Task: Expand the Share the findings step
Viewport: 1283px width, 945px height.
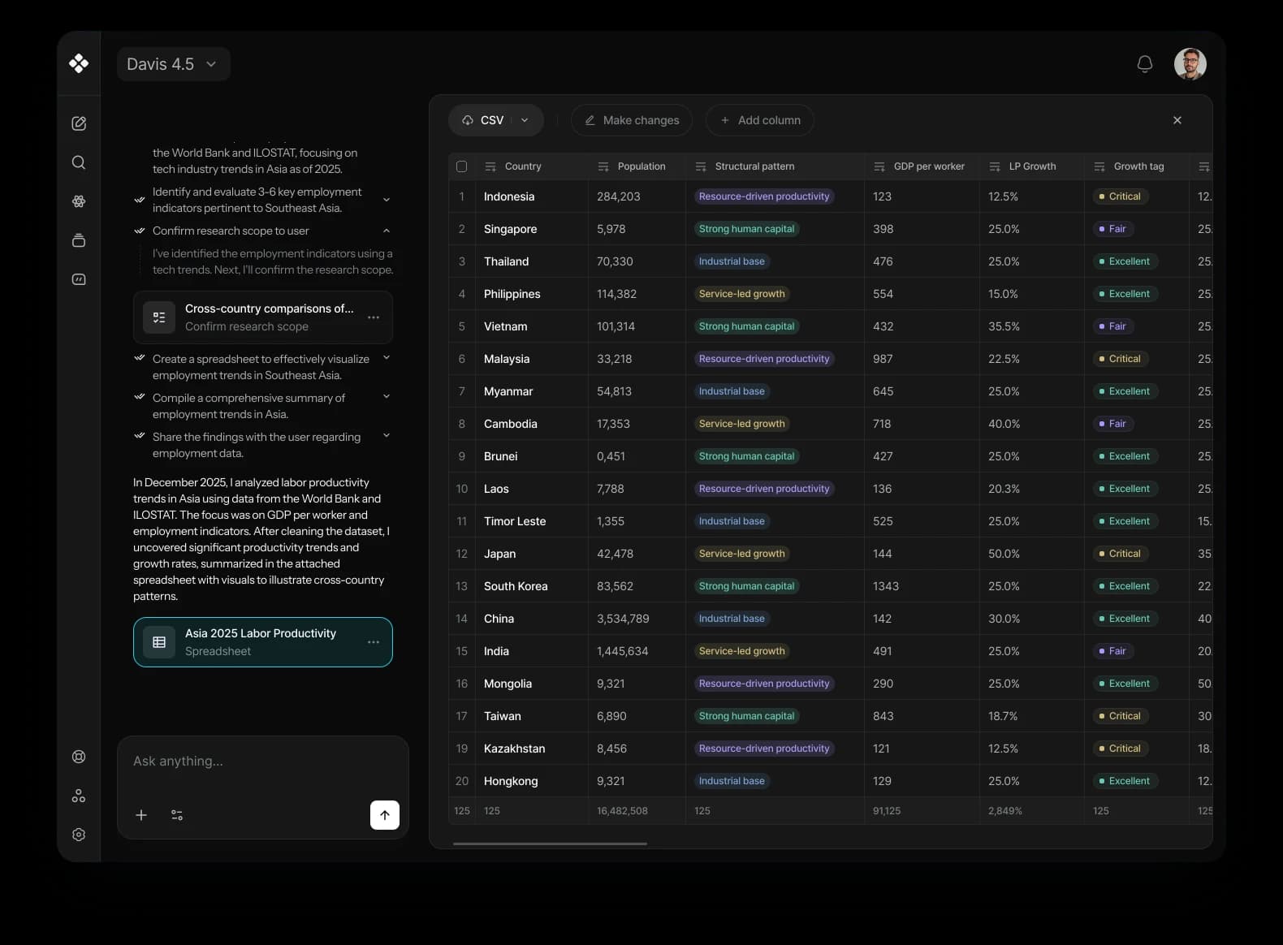Action: pos(387,435)
